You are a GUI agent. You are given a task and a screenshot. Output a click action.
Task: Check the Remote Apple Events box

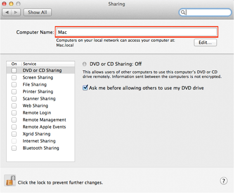click(14, 127)
